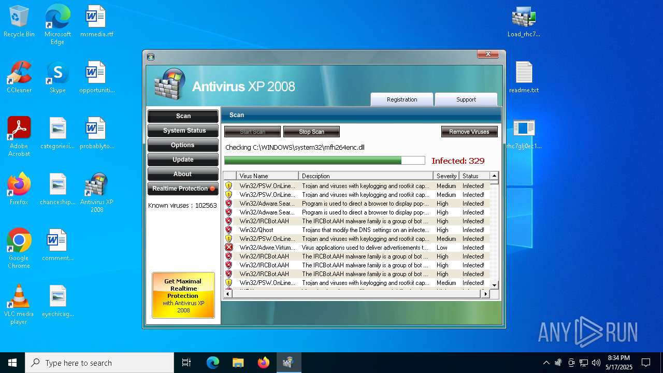The height and width of the screenshot is (373, 663).
Task: Click the Stop Scan button
Action: [311, 132]
